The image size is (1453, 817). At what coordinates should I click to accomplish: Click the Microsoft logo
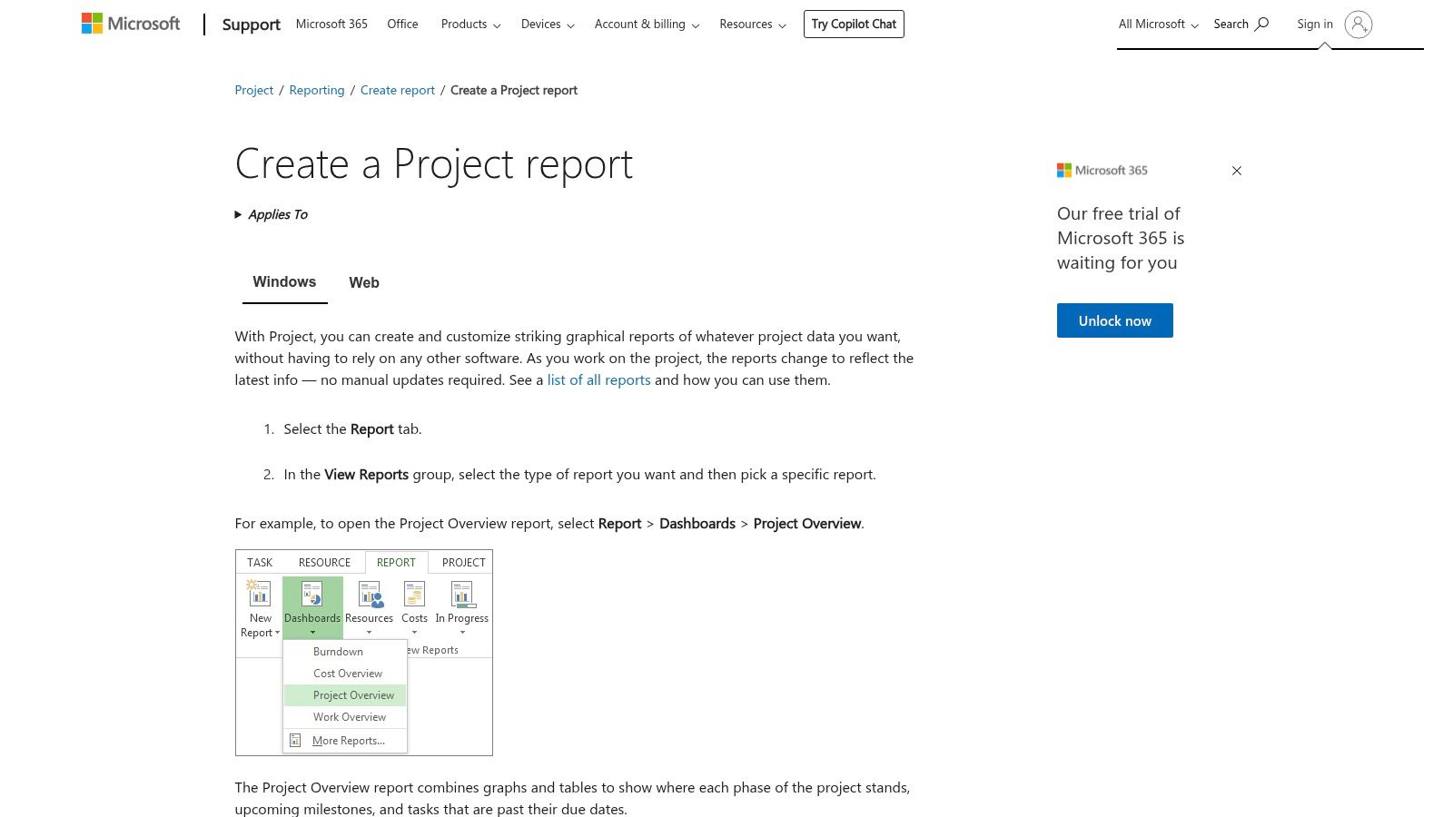point(131,24)
